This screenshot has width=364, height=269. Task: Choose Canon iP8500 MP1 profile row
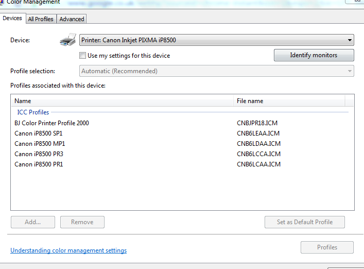tap(40, 144)
